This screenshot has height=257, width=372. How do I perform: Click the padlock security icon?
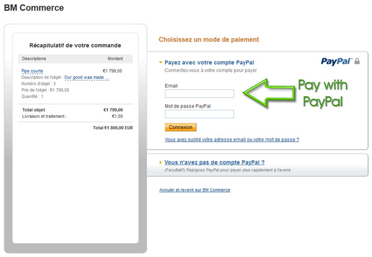pos(357,61)
